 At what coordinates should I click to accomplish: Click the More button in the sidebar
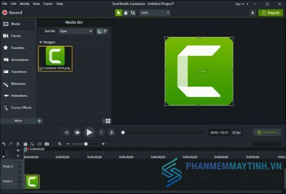(x=18, y=121)
